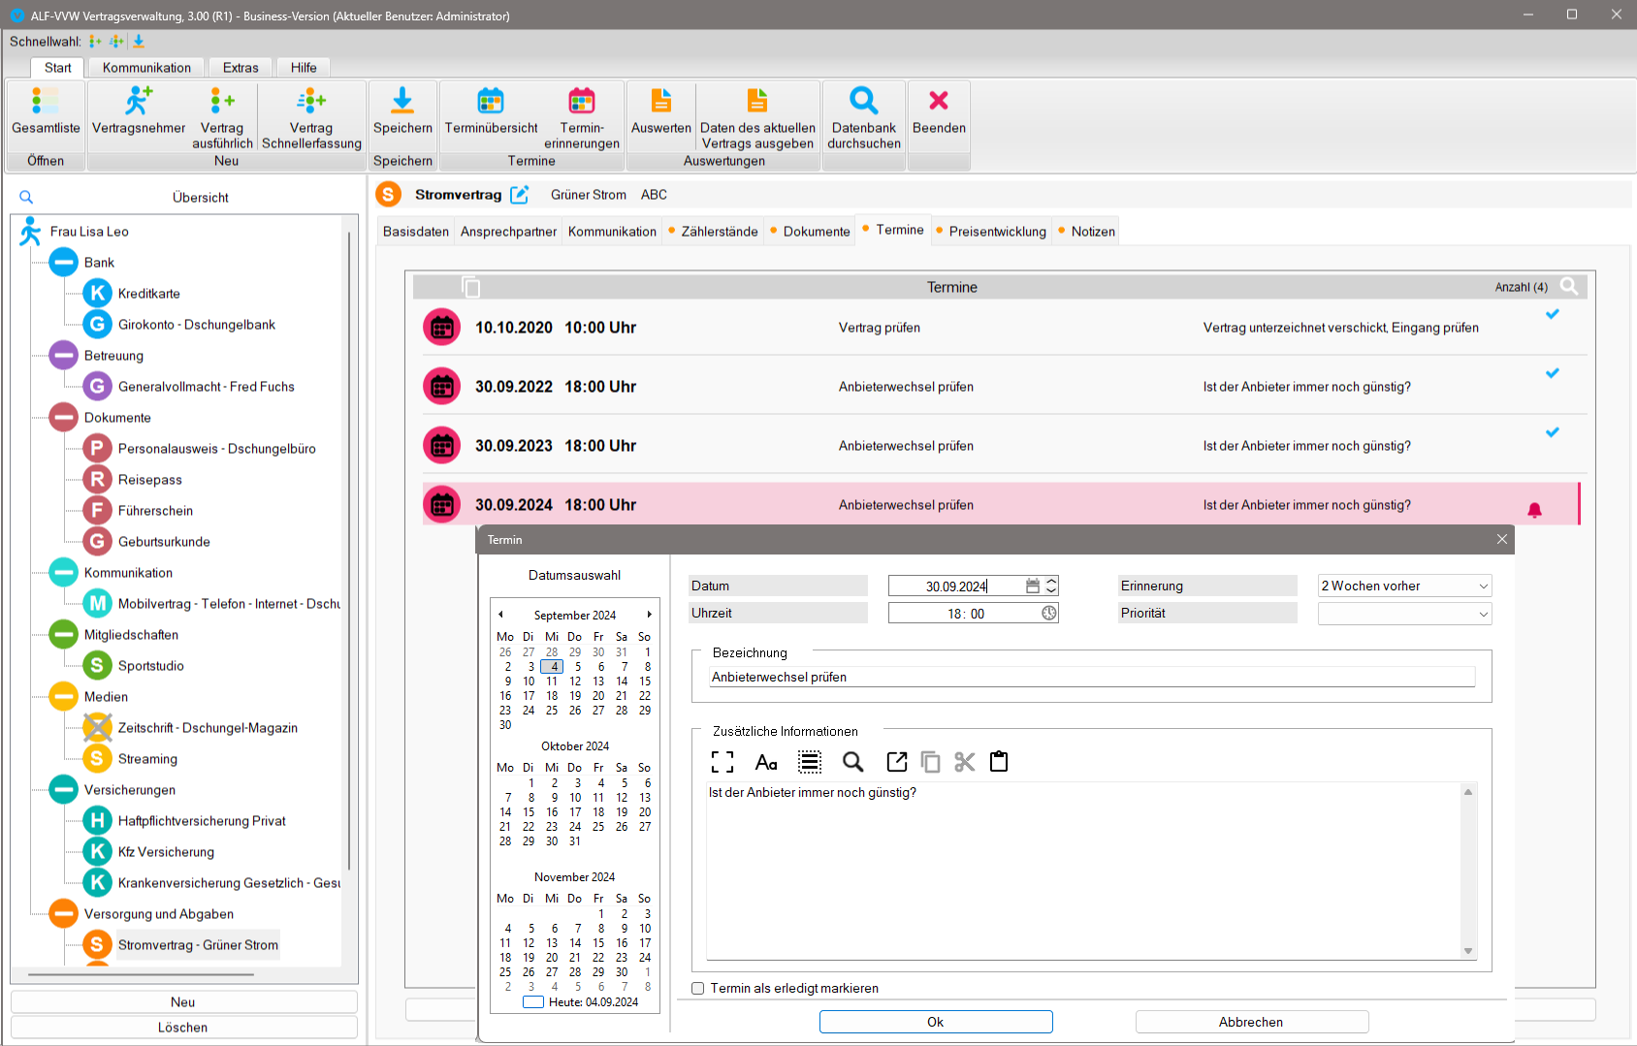Image resolution: width=1637 pixels, height=1046 pixels.
Task: Click the Speichern download icon
Action: 402,101
